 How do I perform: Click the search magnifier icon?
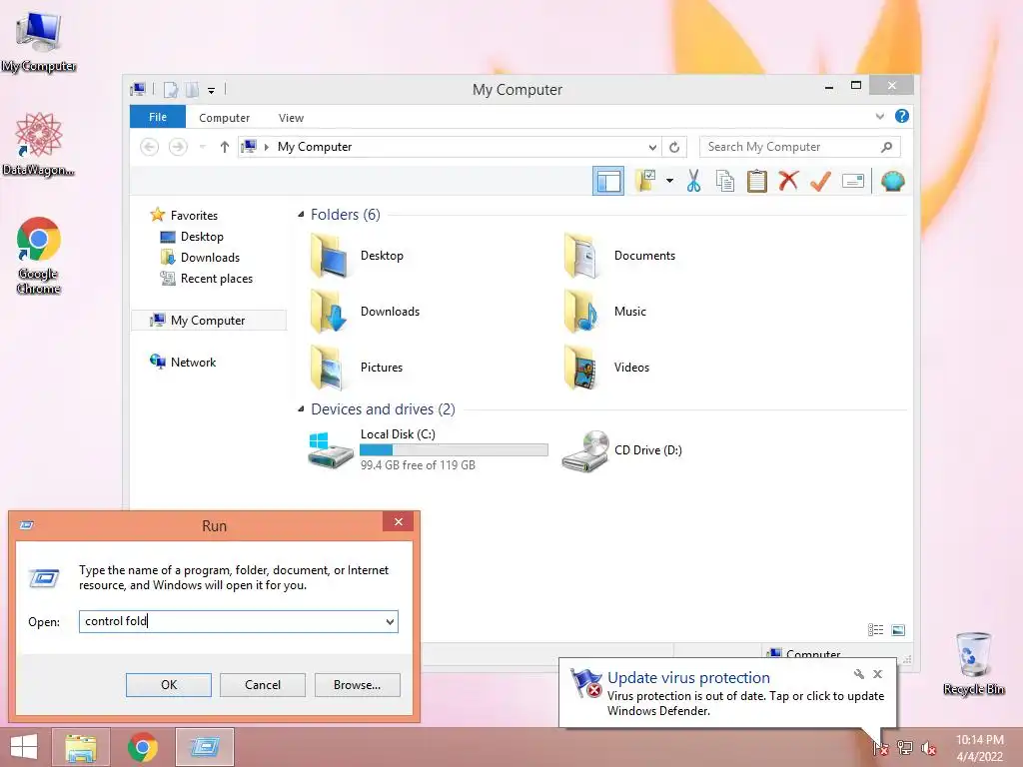coord(886,147)
